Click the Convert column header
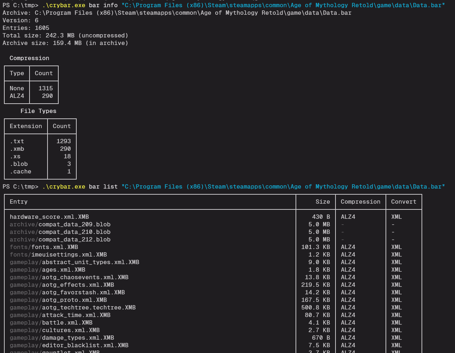Viewport: 455px width, 353px height. (x=404, y=202)
